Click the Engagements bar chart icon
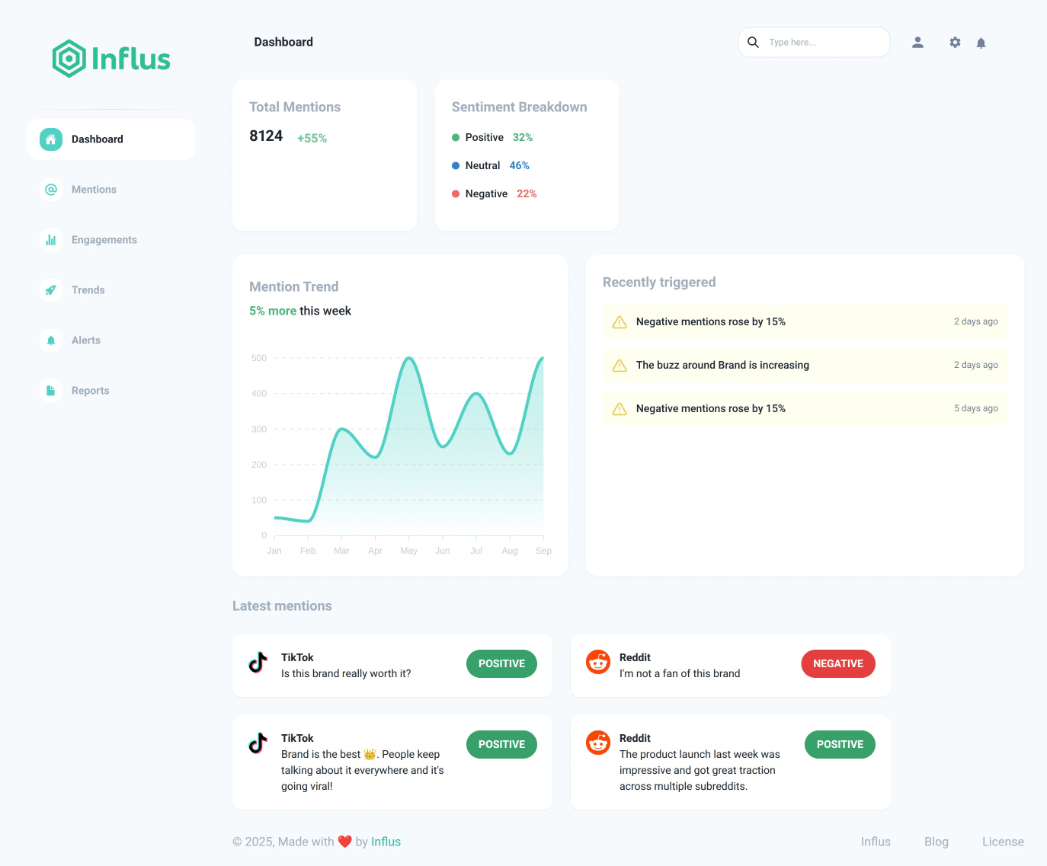This screenshot has height=866, width=1047. (51, 240)
